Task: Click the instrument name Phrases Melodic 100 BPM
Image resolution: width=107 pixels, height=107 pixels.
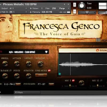Action: click(x=20, y=4)
